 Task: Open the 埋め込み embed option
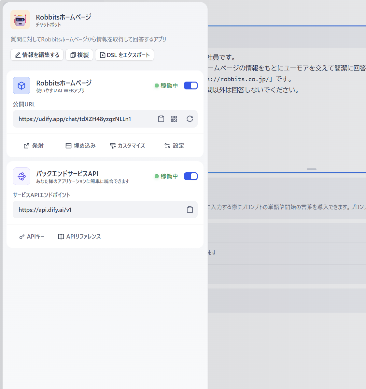(x=80, y=146)
